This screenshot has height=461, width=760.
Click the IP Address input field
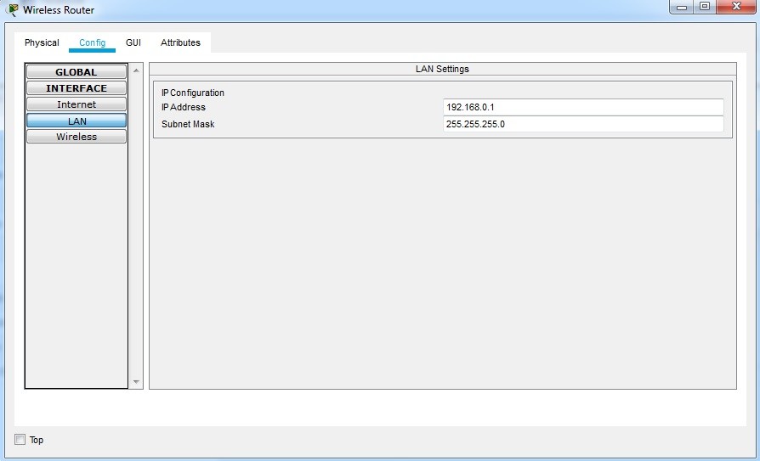[x=583, y=107]
